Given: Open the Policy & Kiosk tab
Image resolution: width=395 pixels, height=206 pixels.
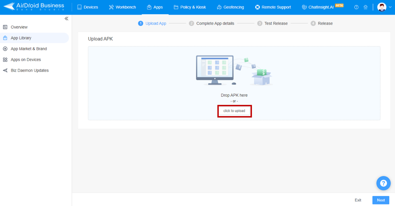Looking at the screenshot, I should 190,7.
